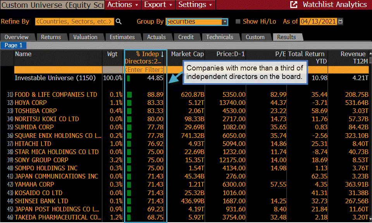Click the green bar for SONY GROUP CORP
Viewport: 372px width, 223px height.
point(129,160)
